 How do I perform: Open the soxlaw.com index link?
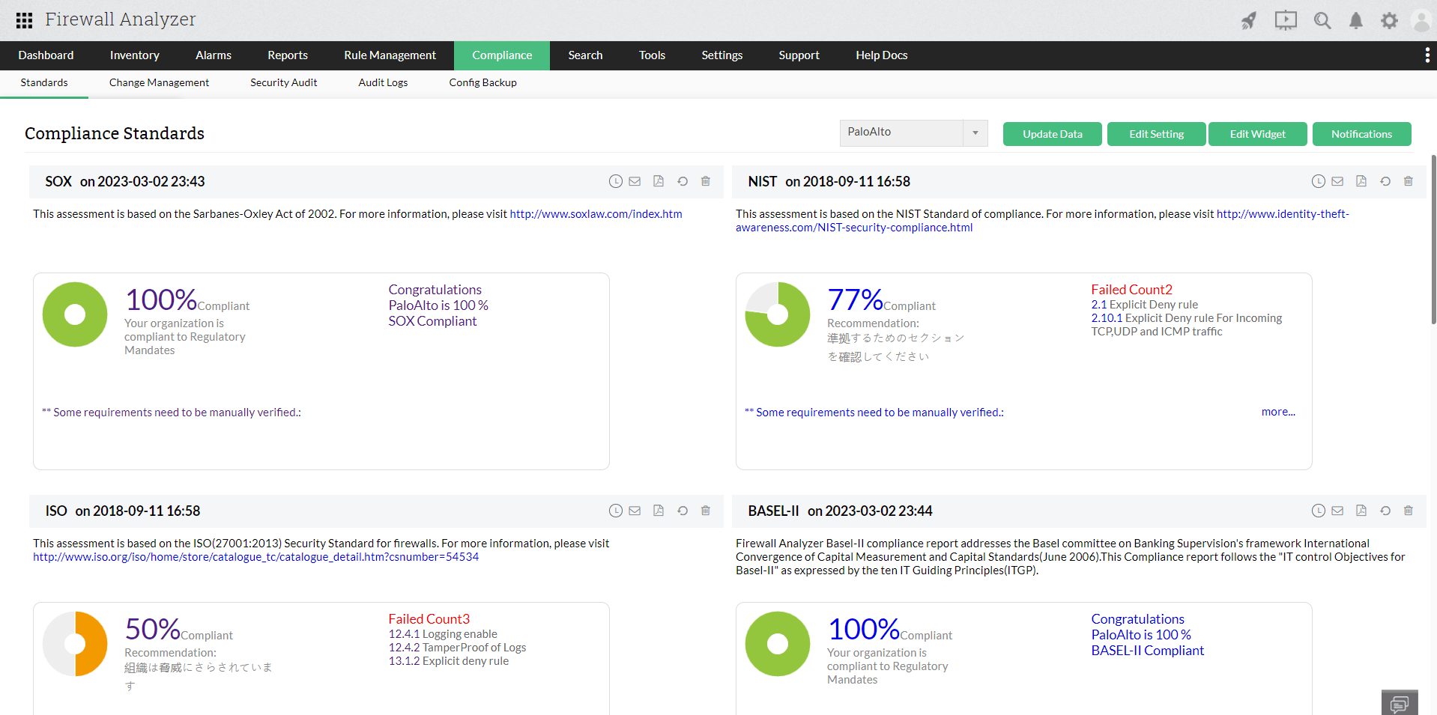[x=596, y=214]
